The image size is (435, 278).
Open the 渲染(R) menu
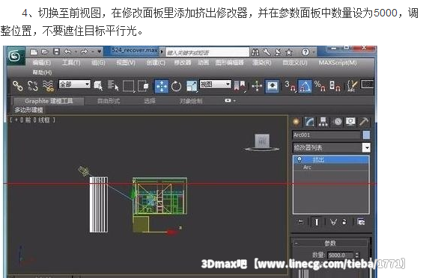click(x=261, y=63)
